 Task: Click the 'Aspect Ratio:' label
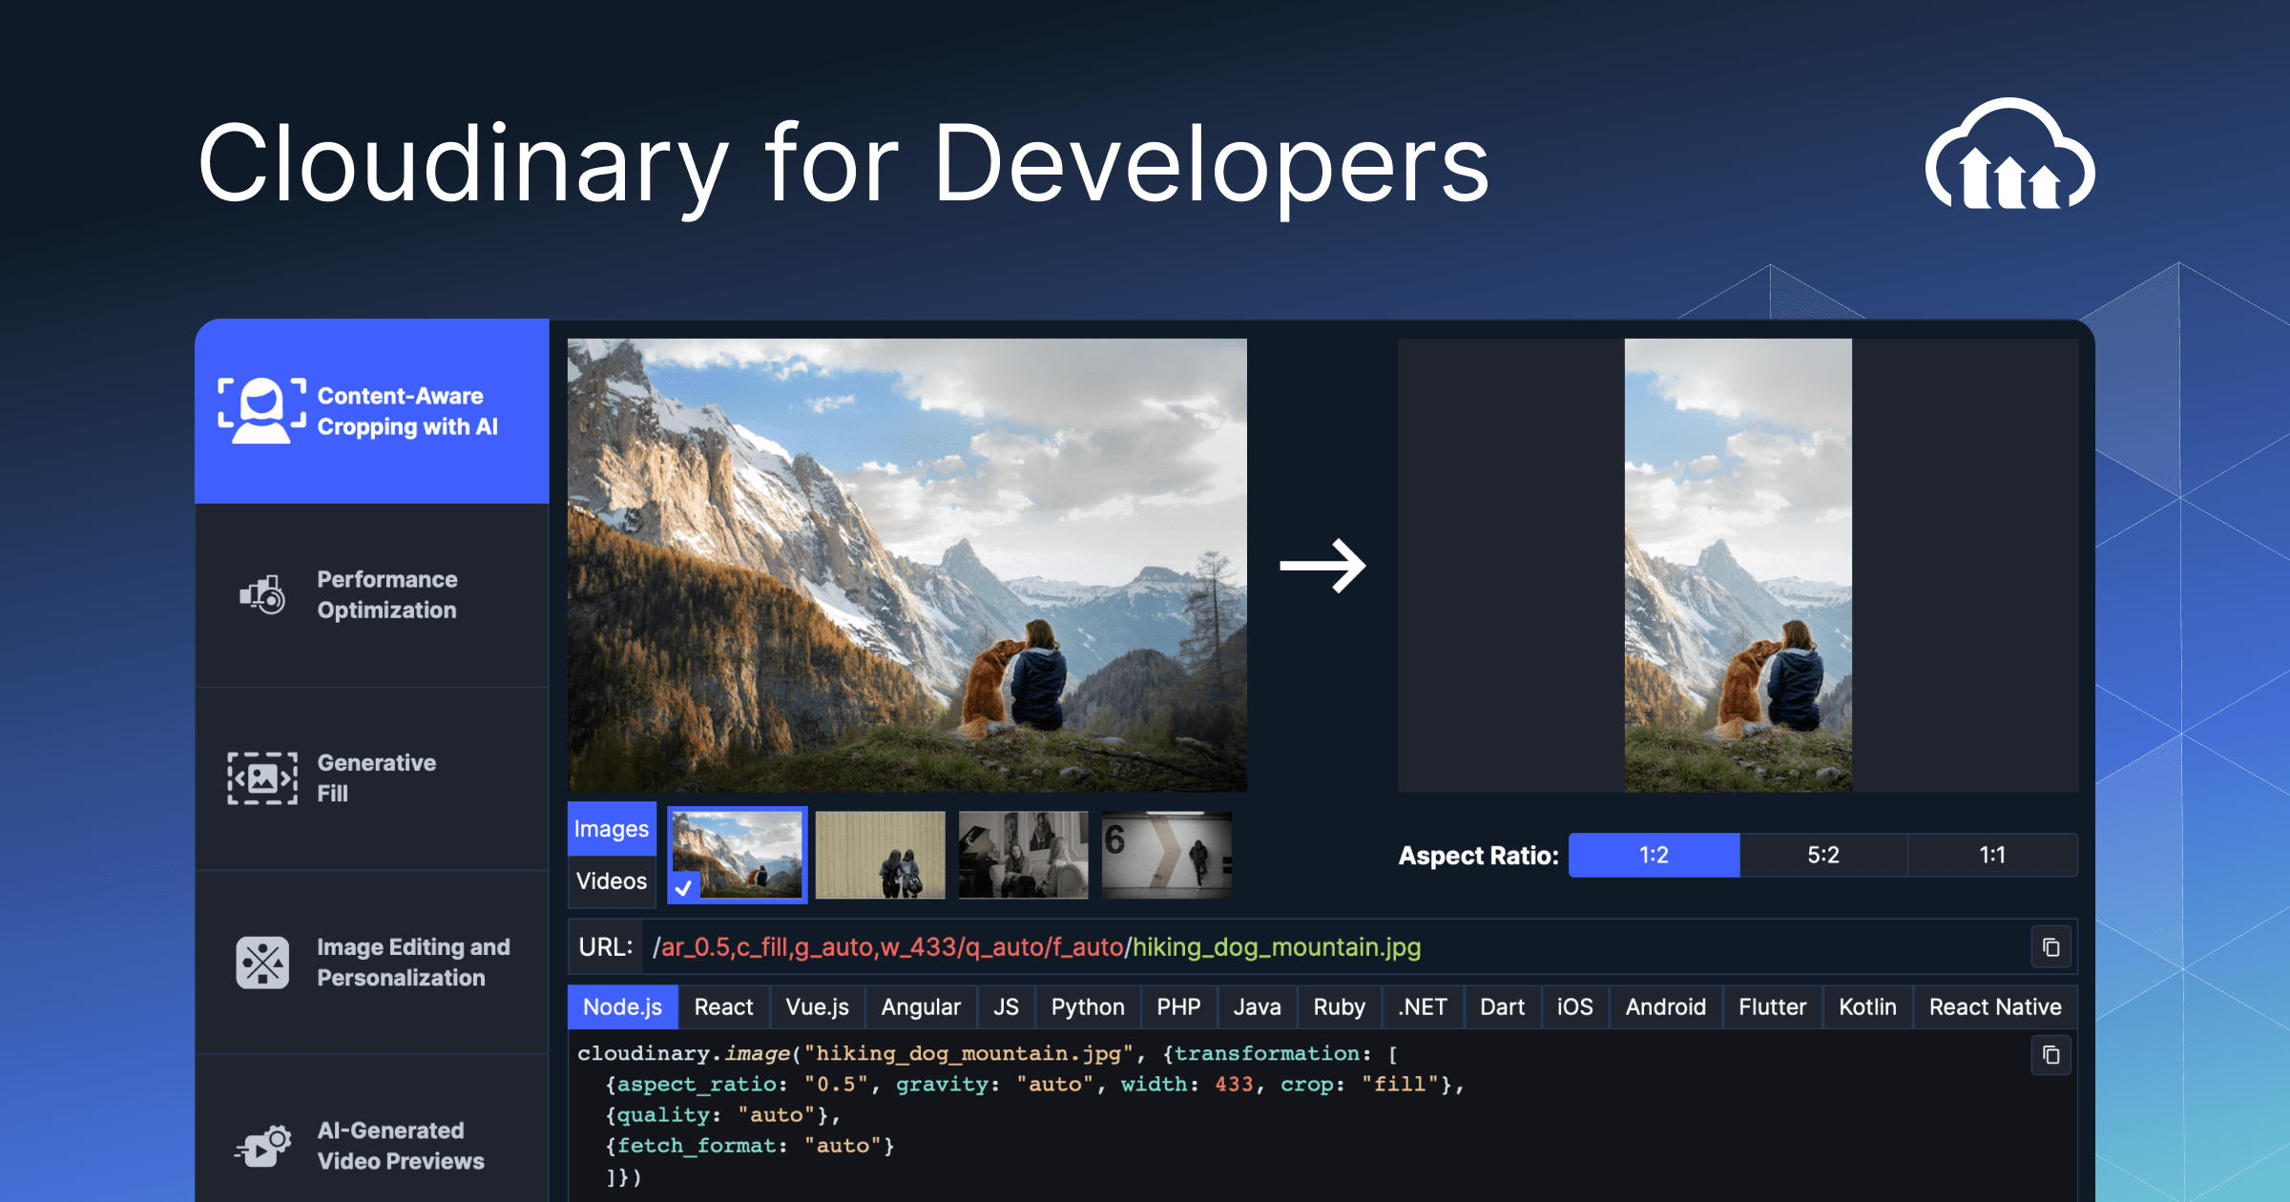pos(1478,856)
